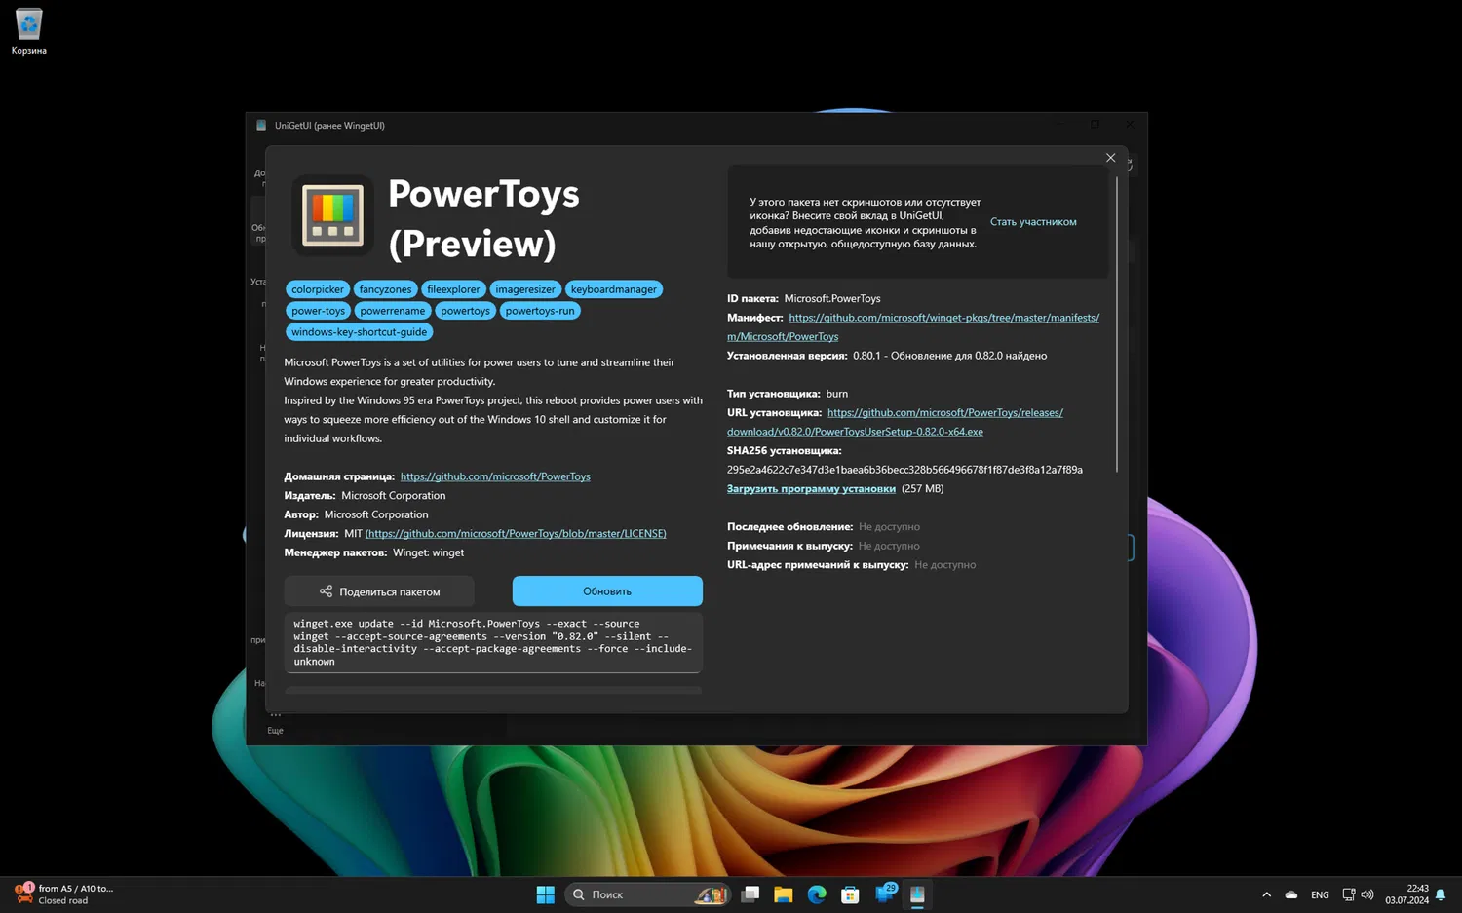Screen dimensions: 1462x913
Task: Click the publisher 'Microsoft Corporation' value
Action: click(394, 496)
